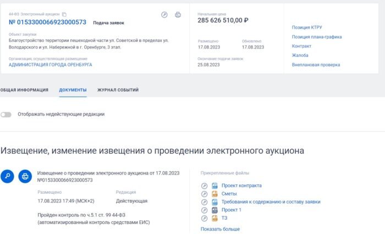The image size is (385, 234).
Task: Copy the procurement number using the copy icon
Action: (x=64, y=14)
